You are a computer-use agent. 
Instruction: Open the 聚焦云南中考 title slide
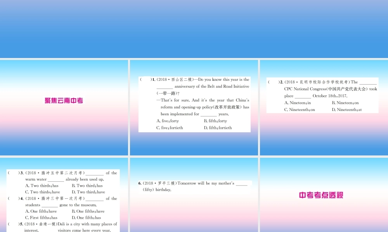point(64,107)
